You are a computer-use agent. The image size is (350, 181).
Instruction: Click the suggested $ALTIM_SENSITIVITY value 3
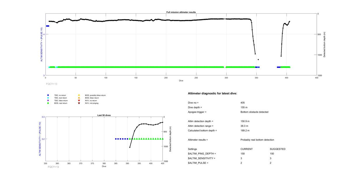pos(271,158)
